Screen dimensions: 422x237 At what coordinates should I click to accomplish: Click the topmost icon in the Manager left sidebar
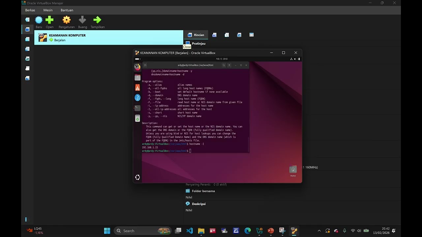27,19
